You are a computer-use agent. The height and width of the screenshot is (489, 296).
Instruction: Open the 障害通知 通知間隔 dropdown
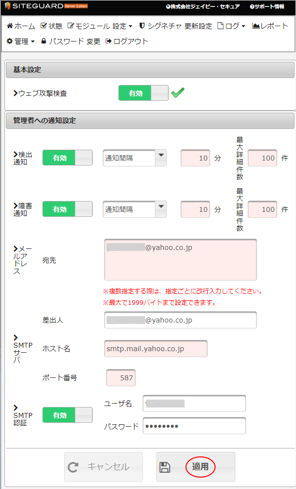click(135, 209)
